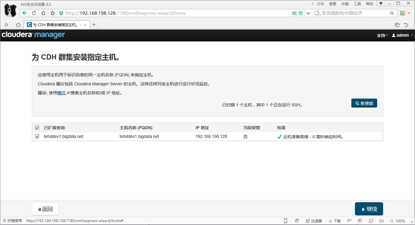Click the 当前受管 column header

pos(252,128)
